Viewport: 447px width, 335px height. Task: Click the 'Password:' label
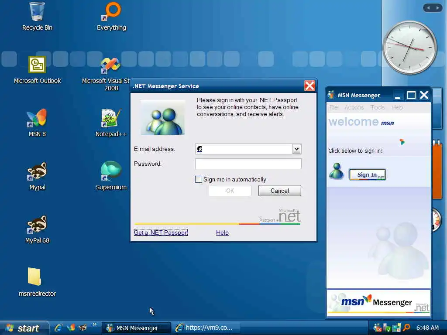pos(148,164)
